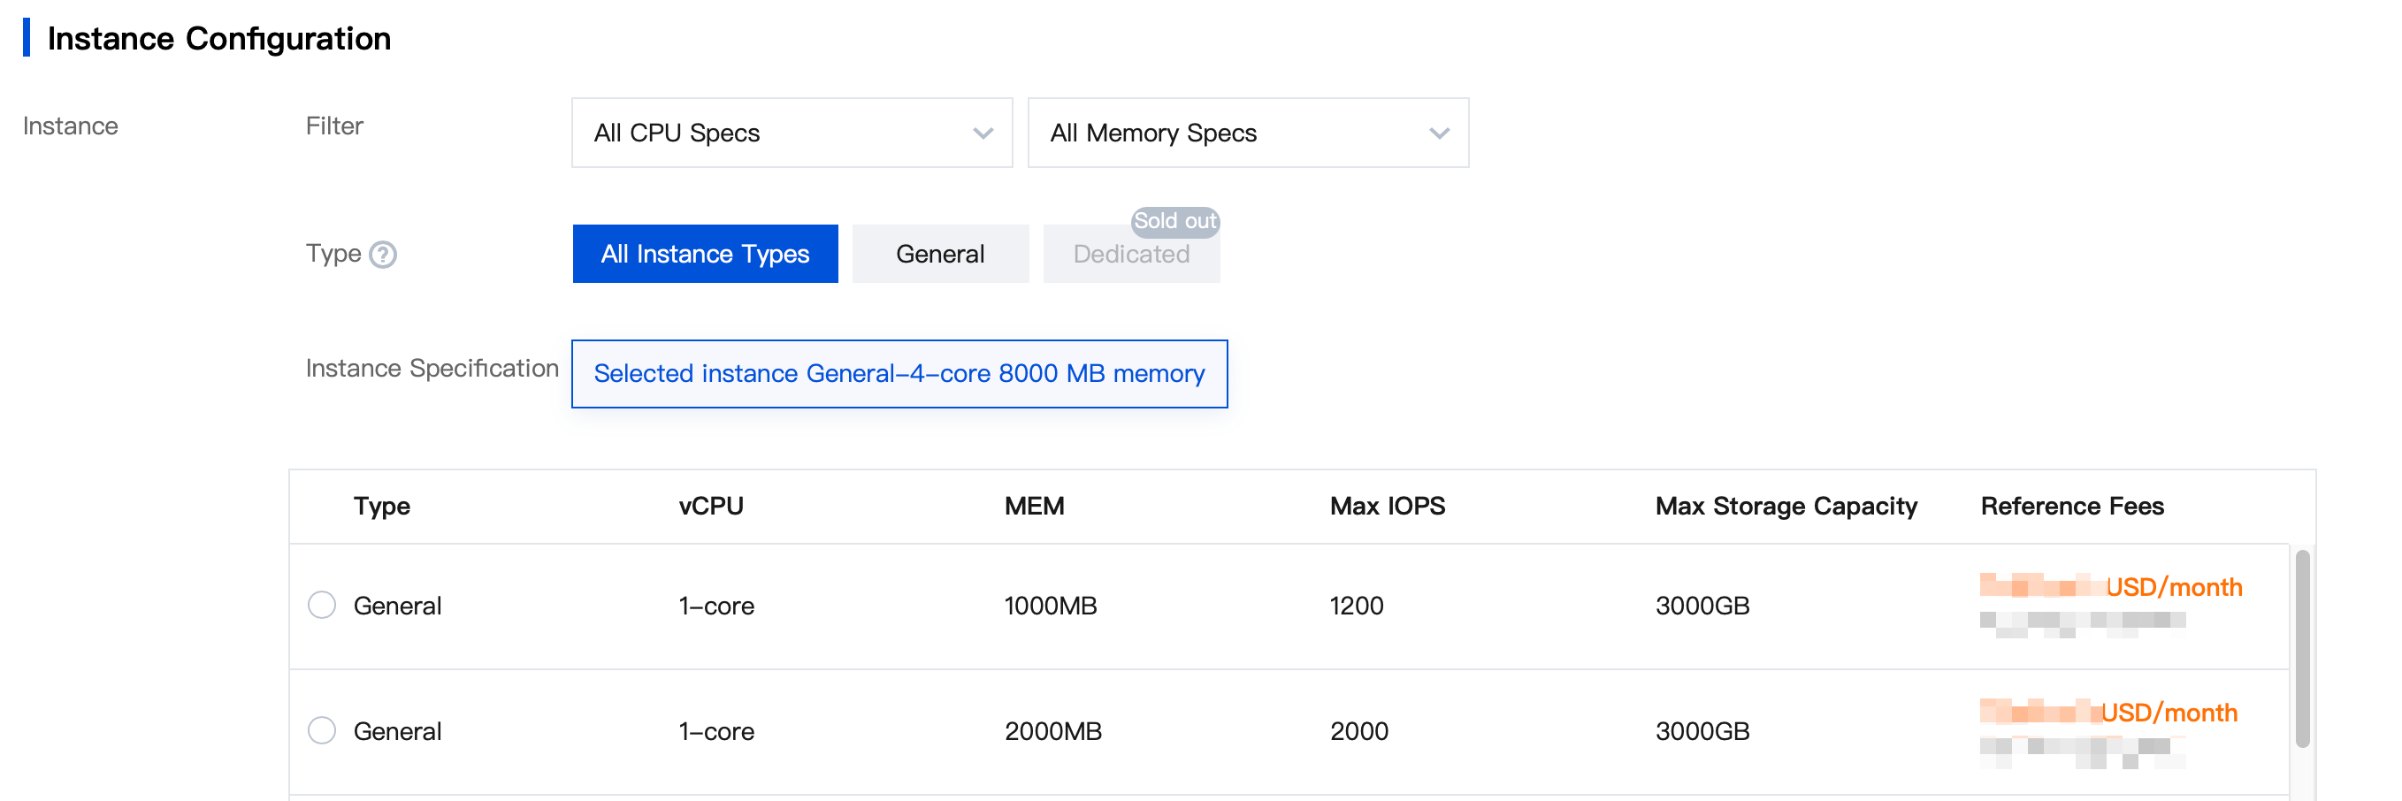
Task: Select the General 1-core 2000MB radio button
Action: tap(322, 730)
